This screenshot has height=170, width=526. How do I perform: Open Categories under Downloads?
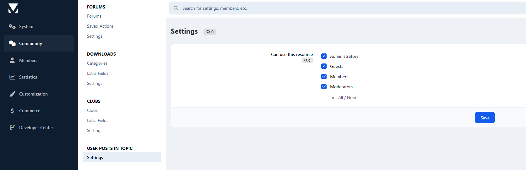[x=97, y=63]
